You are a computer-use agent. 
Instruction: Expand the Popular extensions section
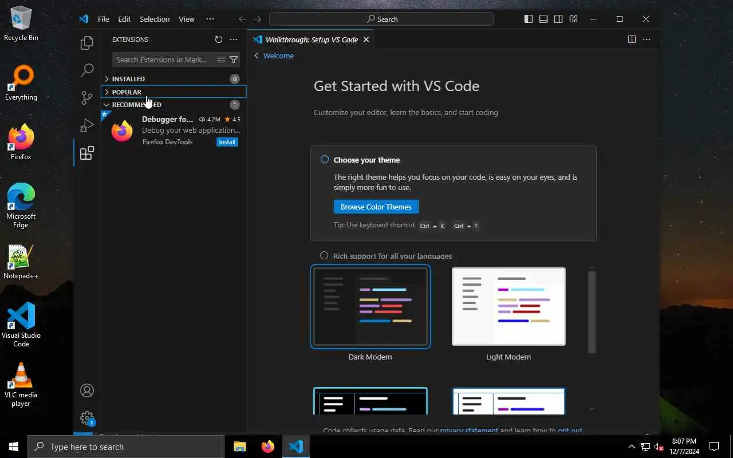click(174, 92)
